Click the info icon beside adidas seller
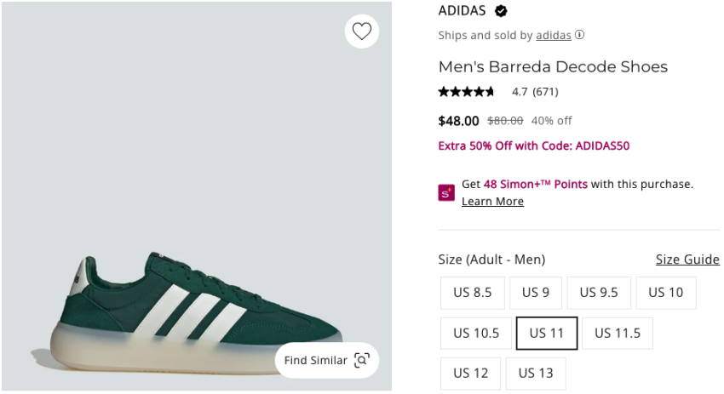This screenshot has width=724, height=394. (580, 36)
